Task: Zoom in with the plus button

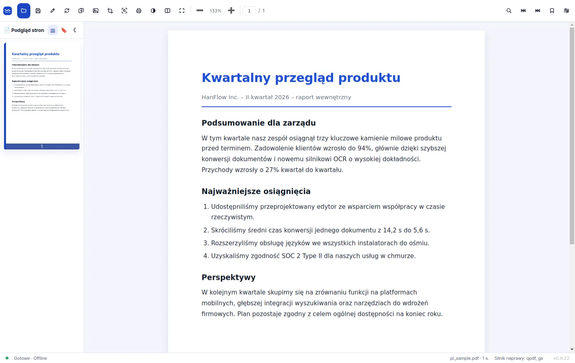Action: (231, 11)
